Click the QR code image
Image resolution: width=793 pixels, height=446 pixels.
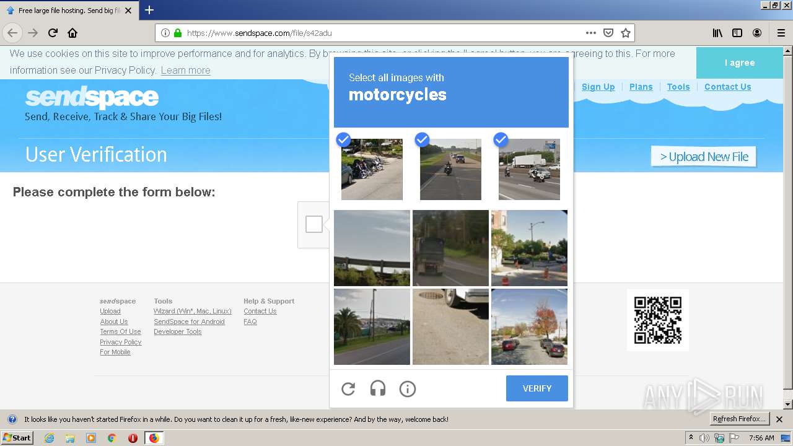pyautogui.click(x=658, y=320)
